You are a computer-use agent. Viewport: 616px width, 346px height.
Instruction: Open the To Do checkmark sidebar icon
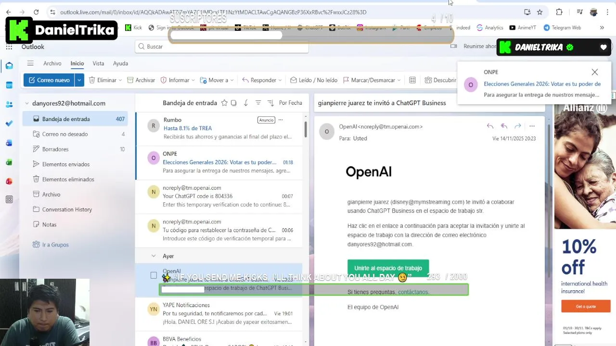[9, 124]
